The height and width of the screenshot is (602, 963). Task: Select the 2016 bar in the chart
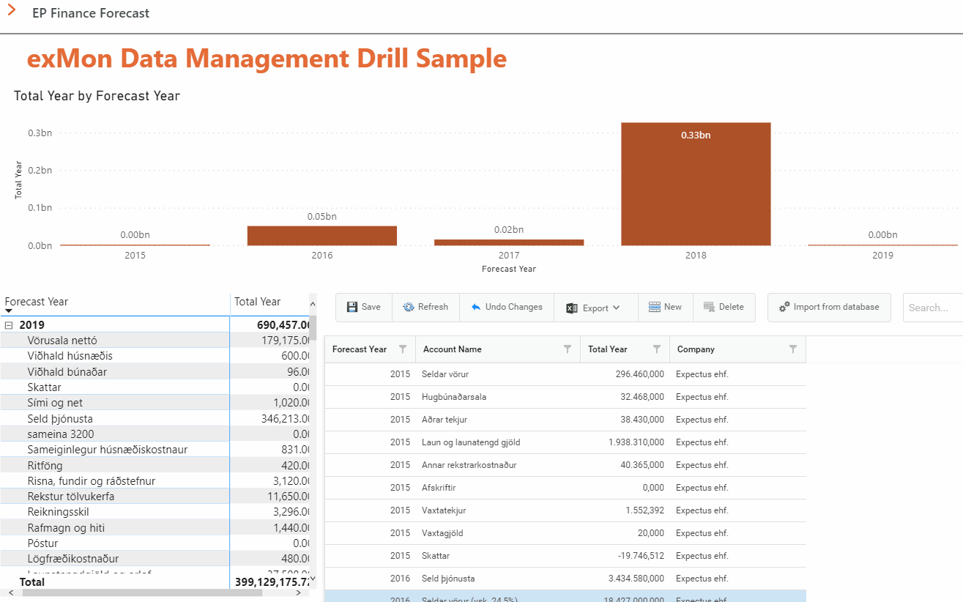click(x=322, y=236)
